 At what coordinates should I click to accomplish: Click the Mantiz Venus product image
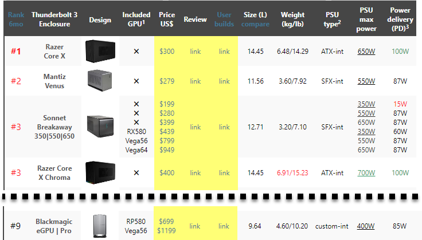pos(100,80)
